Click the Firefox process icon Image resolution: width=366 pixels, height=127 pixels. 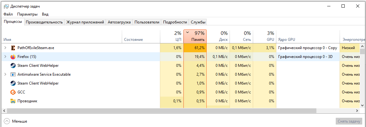pos(13,57)
